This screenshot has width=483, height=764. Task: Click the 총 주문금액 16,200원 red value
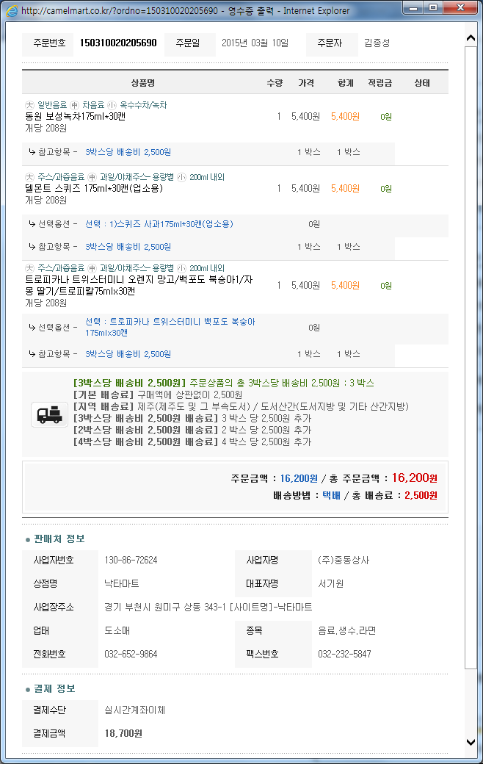pyautogui.click(x=414, y=478)
